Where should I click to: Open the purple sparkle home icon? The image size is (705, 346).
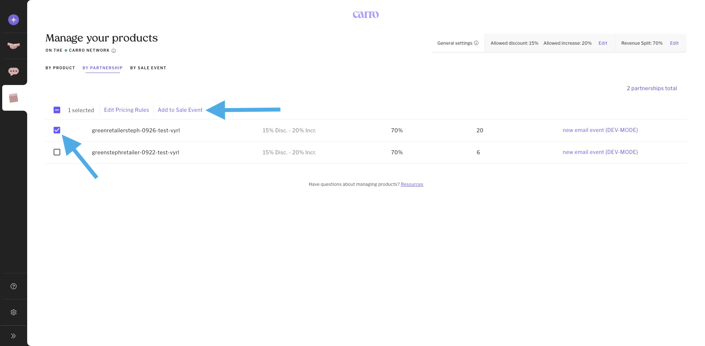[x=14, y=20]
